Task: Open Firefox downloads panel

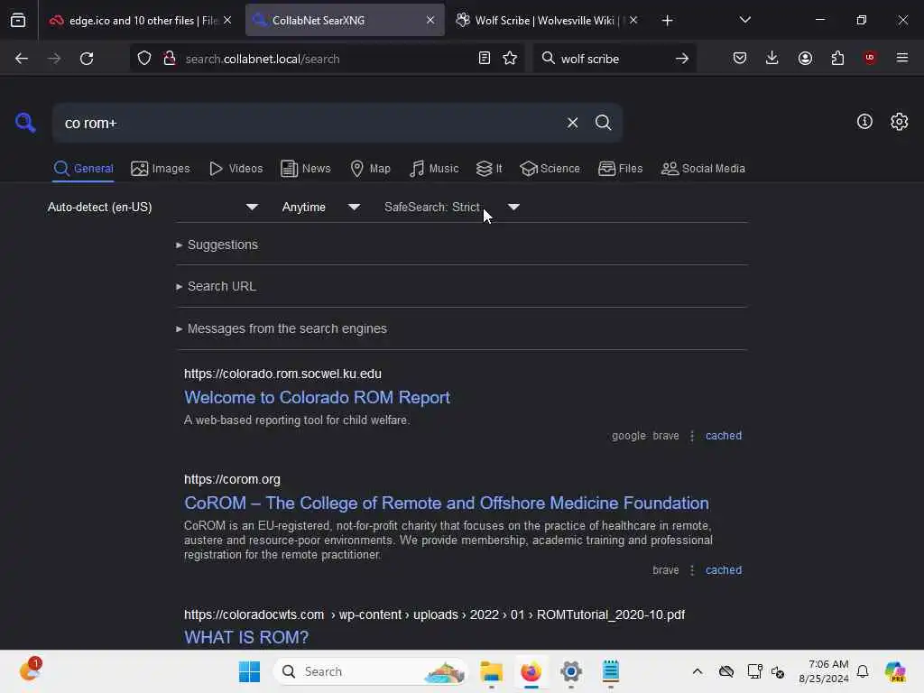Action: (x=772, y=58)
